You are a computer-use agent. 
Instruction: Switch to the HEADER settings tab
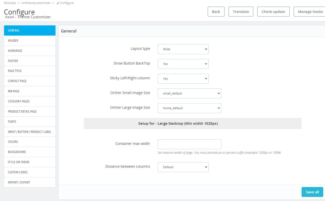[13, 40]
